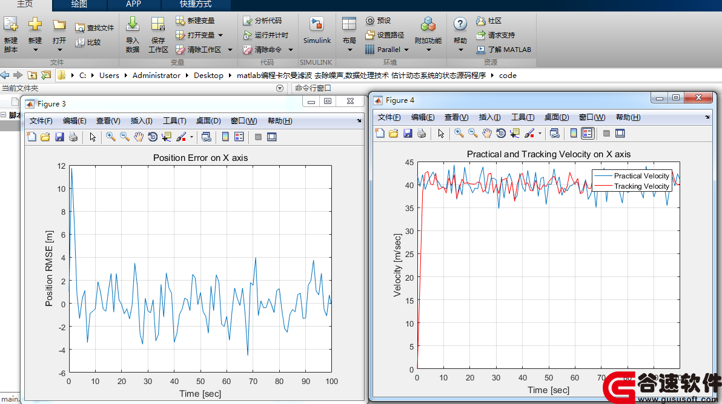Create a new figure from Figure 3 toolbar

tap(31, 137)
